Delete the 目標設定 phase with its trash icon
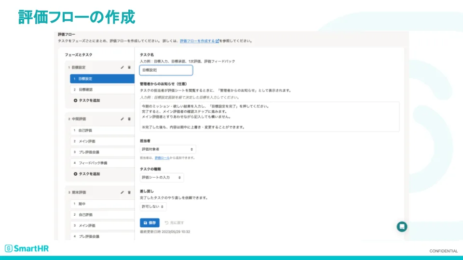 click(x=129, y=67)
